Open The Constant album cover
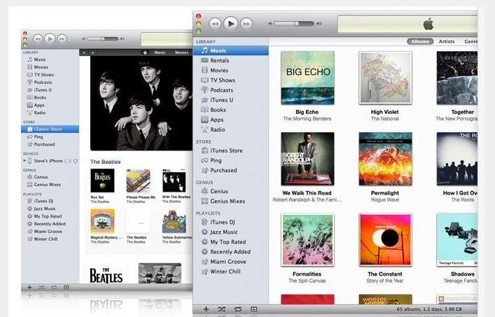This screenshot has height=317, width=495. 385,240
